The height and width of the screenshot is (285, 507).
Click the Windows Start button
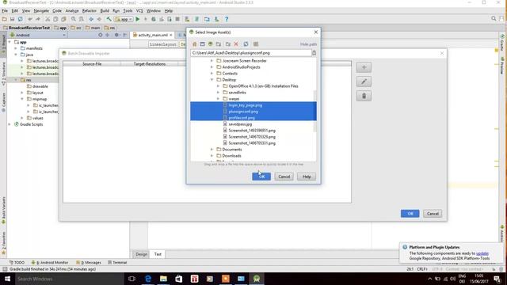7,279
